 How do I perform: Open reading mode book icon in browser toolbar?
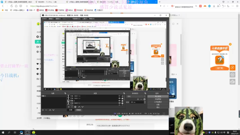click(x=21, y=6)
